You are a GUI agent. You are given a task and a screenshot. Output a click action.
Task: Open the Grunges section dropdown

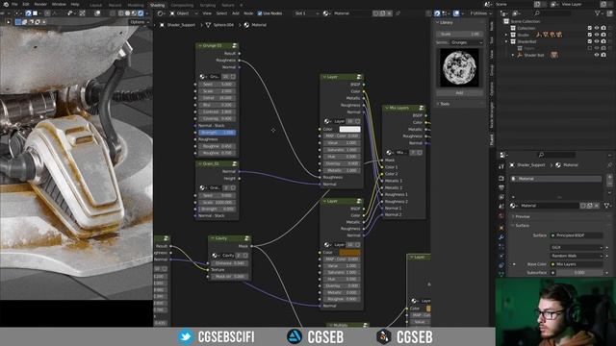tap(466, 42)
